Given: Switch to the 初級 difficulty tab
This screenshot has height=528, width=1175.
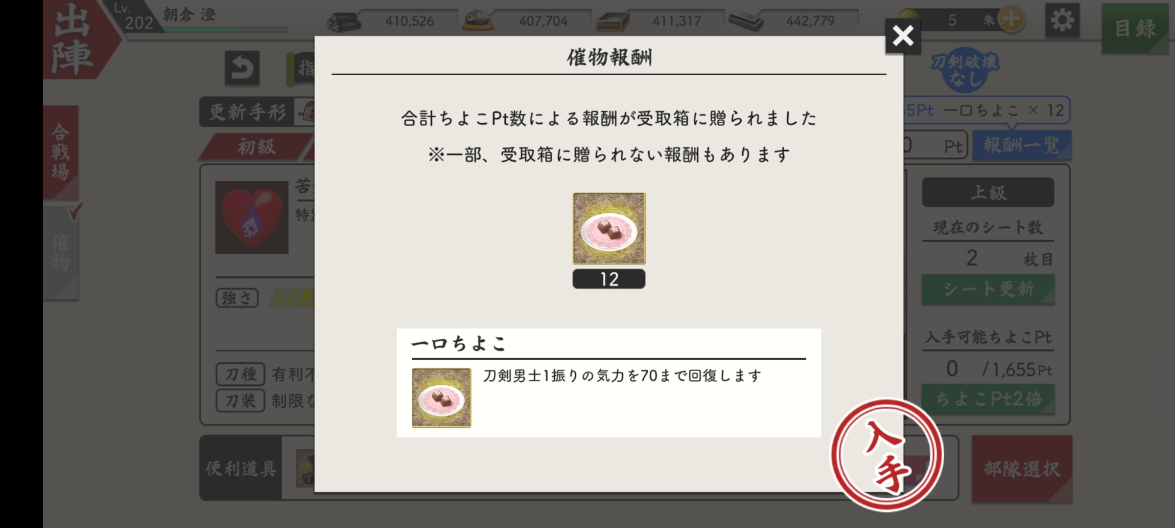Looking at the screenshot, I should [x=256, y=147].
